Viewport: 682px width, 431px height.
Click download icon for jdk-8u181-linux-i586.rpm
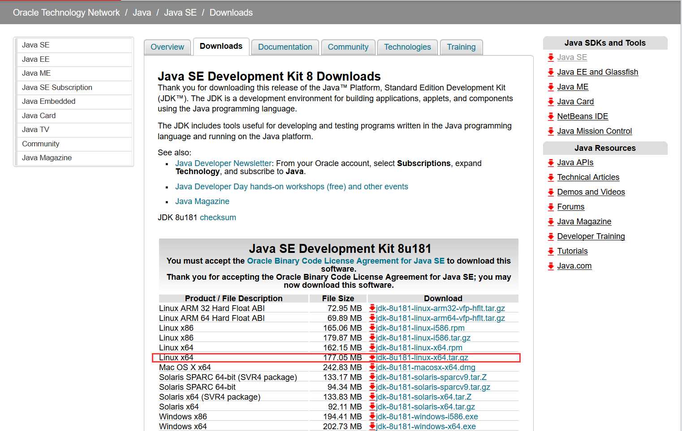tap(372, 328)
